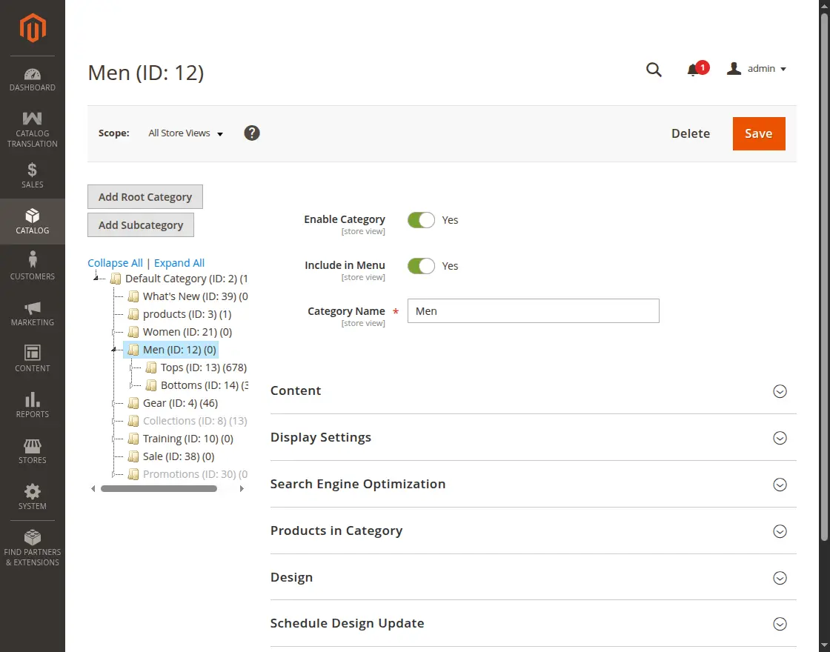
Task: Click inside the Category Name field
Action: pyautogui.click(x=533, y=310)
